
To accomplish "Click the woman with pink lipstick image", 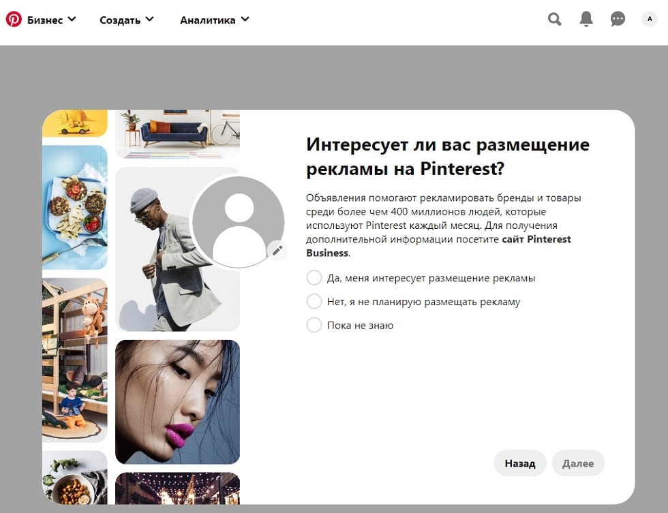I will (178, 402).
